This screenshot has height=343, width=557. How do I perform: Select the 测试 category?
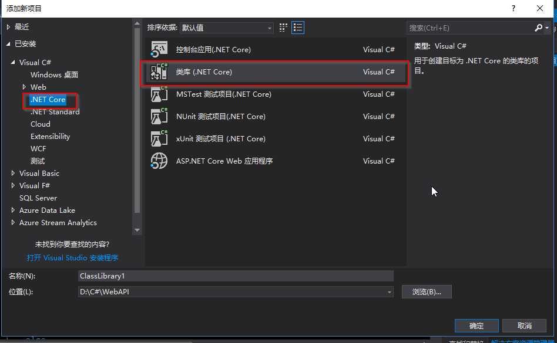tap(38, 161)
